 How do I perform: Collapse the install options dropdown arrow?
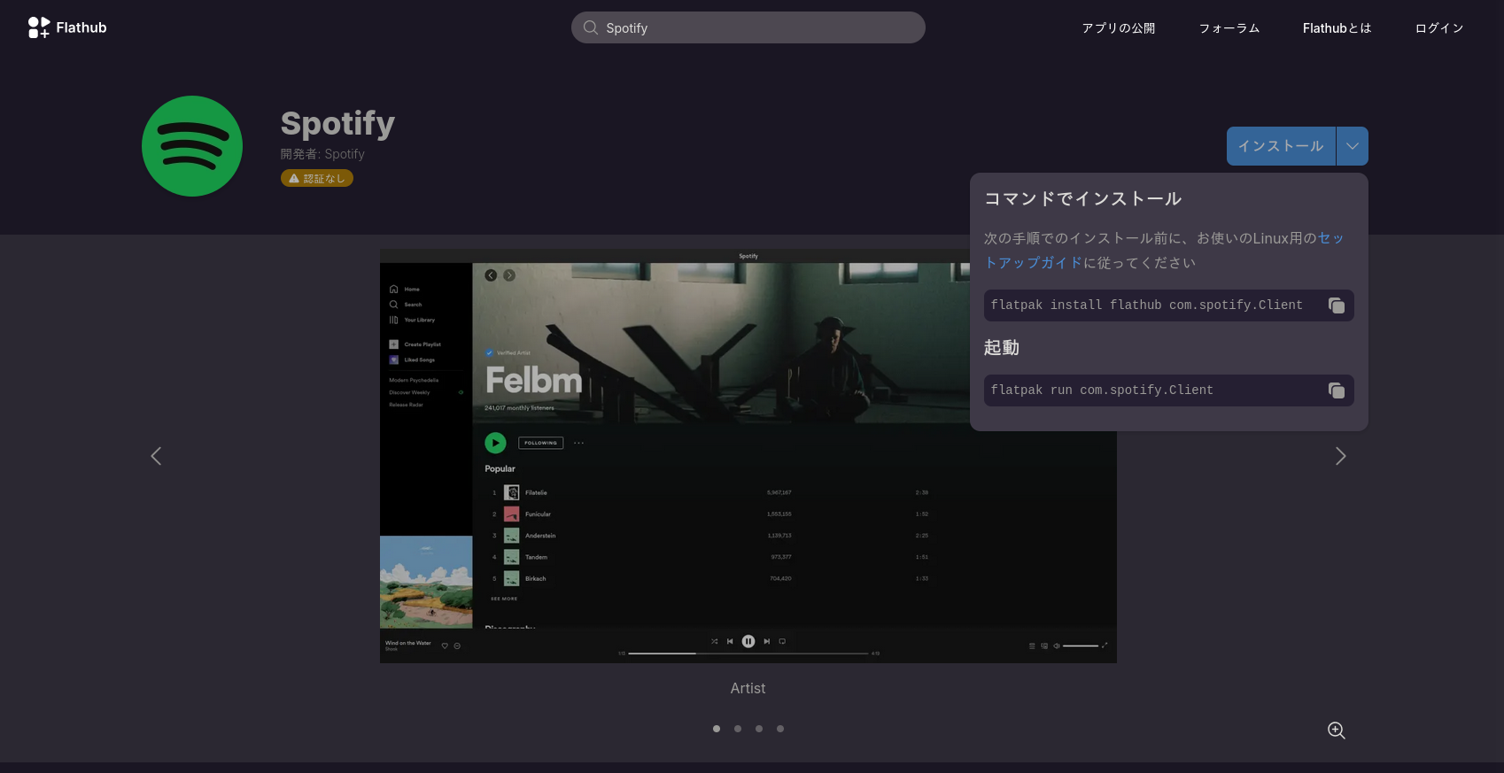1353,146
